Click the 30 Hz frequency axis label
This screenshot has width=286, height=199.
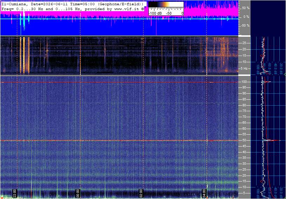pos(244,164)
